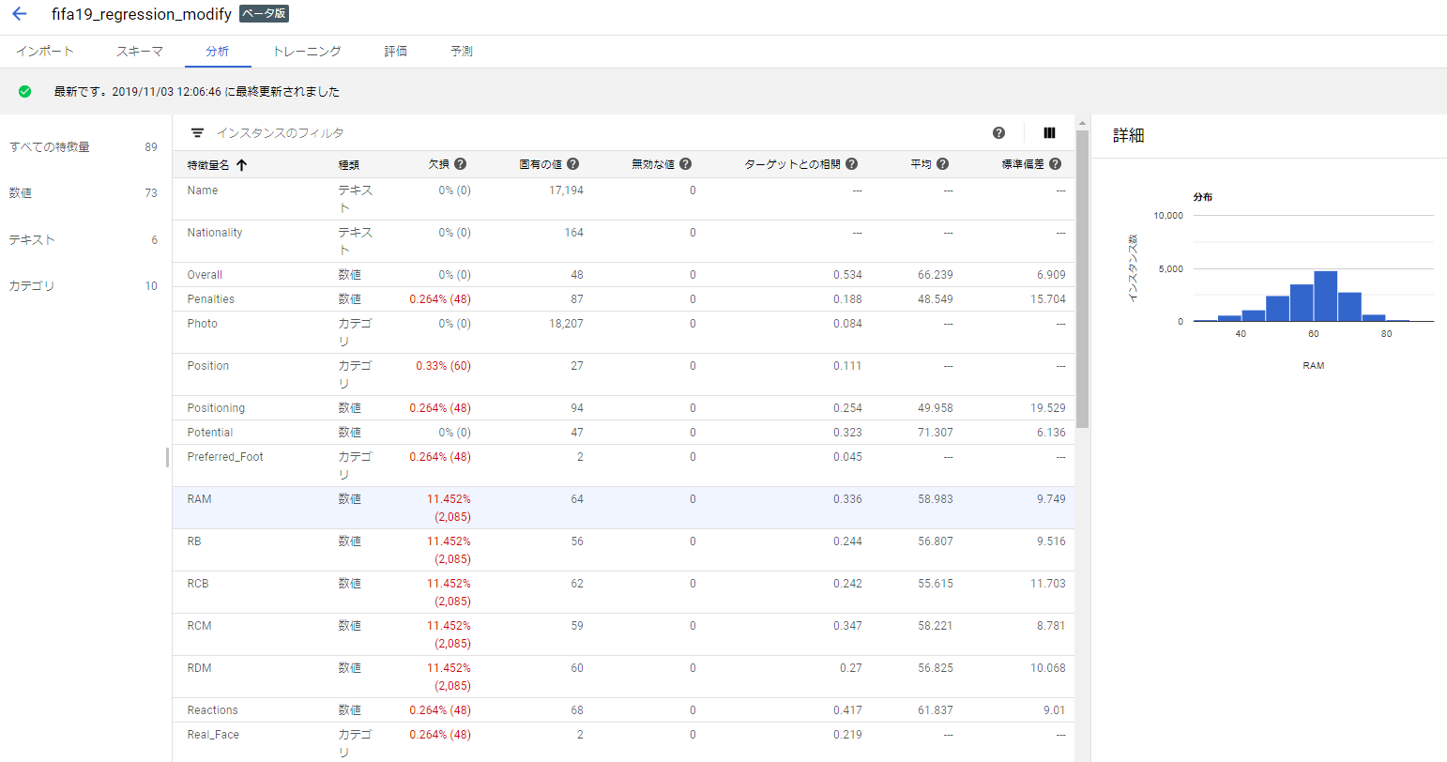Image resolution: width=1447 pixels, height=762 pixels.
Task: Select the Overall feature row
Action: click(624, 275)
